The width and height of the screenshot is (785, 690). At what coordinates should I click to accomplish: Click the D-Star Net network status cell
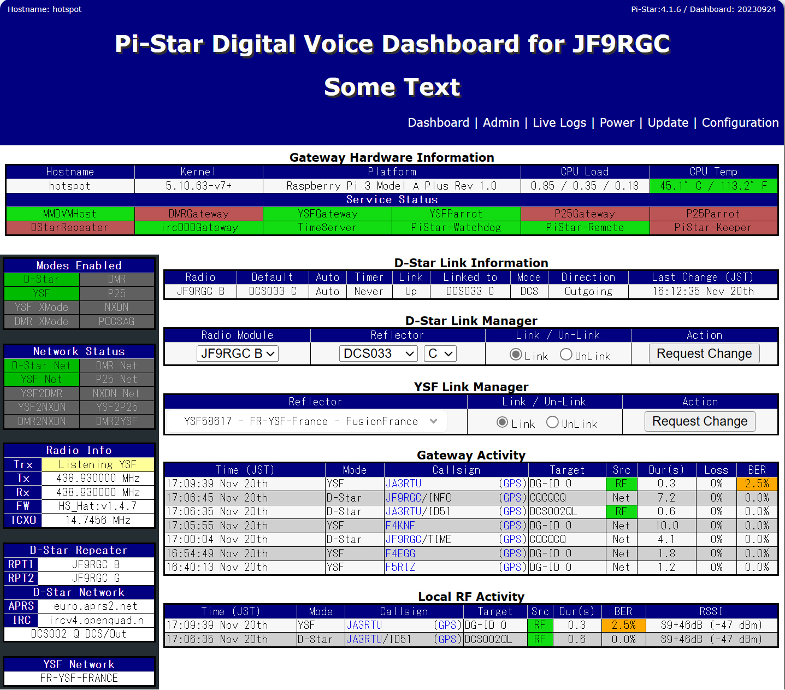[42, 365]
